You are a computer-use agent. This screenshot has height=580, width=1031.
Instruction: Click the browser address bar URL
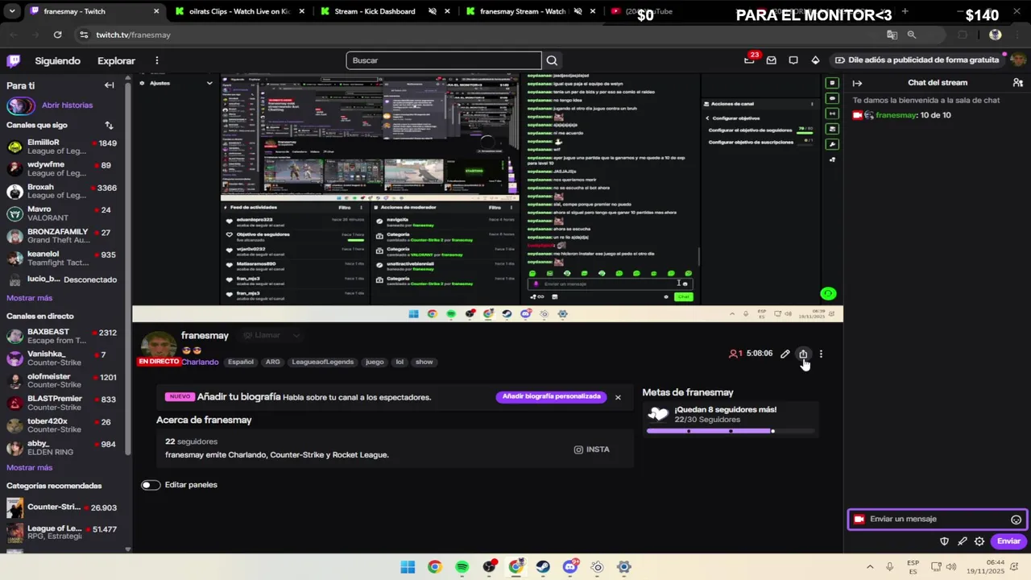pos(133,35)
